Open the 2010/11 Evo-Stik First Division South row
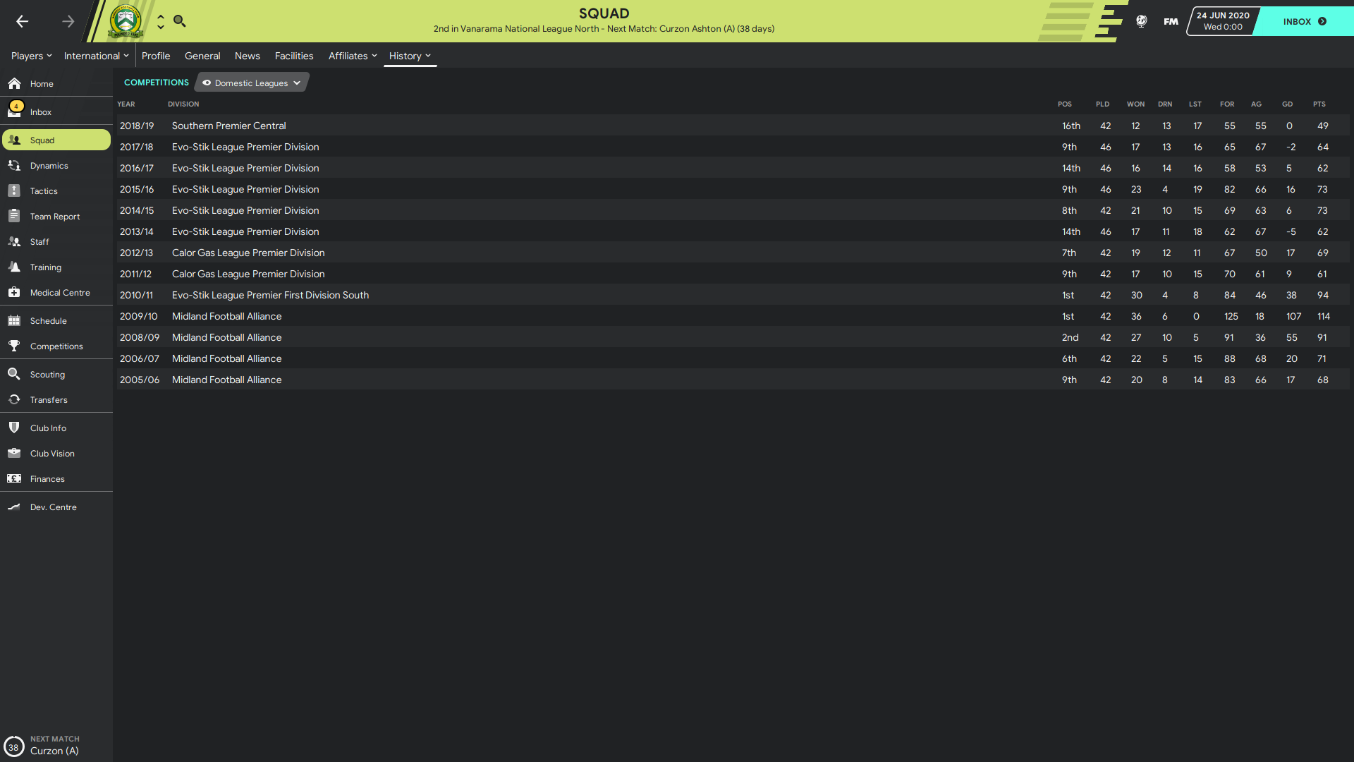Screen dimensions: 1354x762 pos(733,295)
